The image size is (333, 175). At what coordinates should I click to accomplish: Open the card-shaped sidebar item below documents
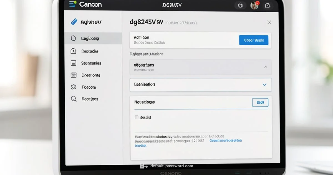[73, 75]
